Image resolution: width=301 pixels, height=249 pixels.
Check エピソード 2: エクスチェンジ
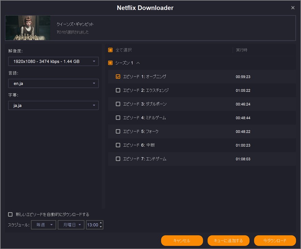tap(118, 90)
